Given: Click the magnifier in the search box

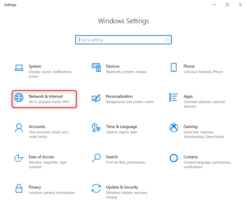Looking at the screenshot, I should pyautogui.click(x=167, y=40).
